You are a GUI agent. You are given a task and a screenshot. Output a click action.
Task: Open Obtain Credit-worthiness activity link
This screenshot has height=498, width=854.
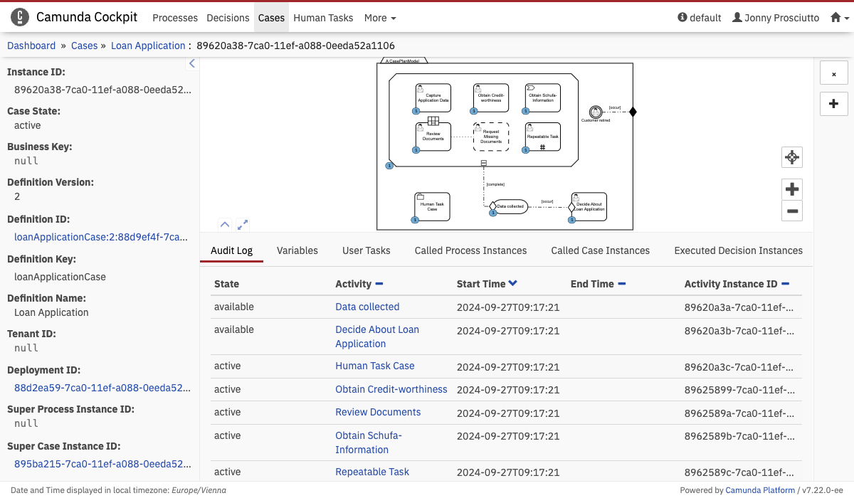[x=391, y=389]
